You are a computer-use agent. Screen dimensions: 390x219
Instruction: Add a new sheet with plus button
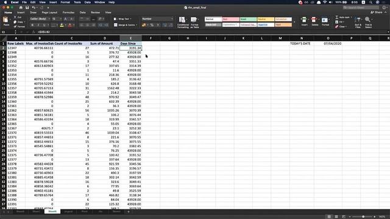point(129,212)
